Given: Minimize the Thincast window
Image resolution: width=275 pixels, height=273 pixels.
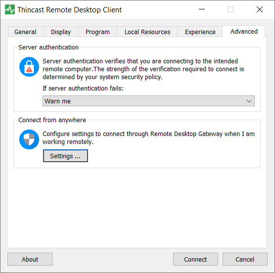Looking at the screenshot, I should coord(202,9).
